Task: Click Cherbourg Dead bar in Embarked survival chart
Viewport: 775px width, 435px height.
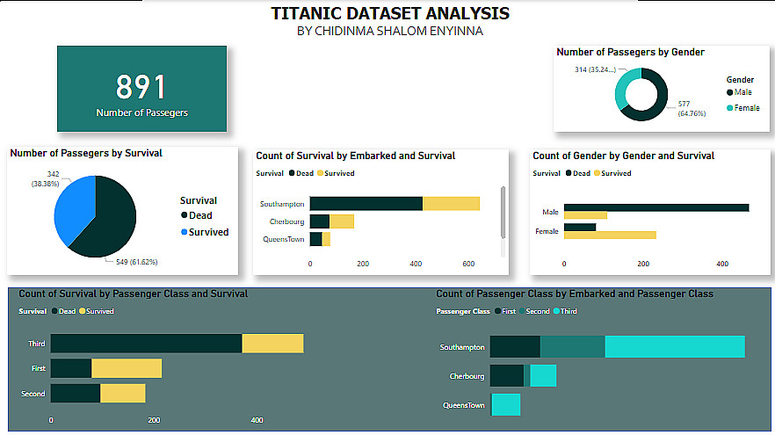Action: [320, 221]
